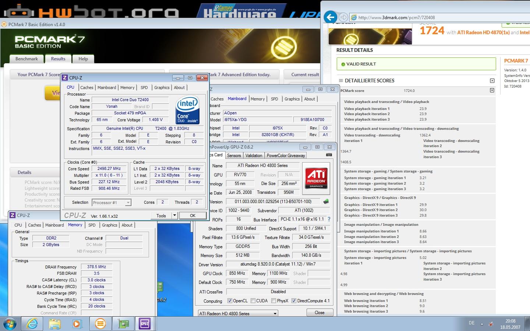Click the DRAM Frequency value 378.5 MHz

click(x=96, y=267)
